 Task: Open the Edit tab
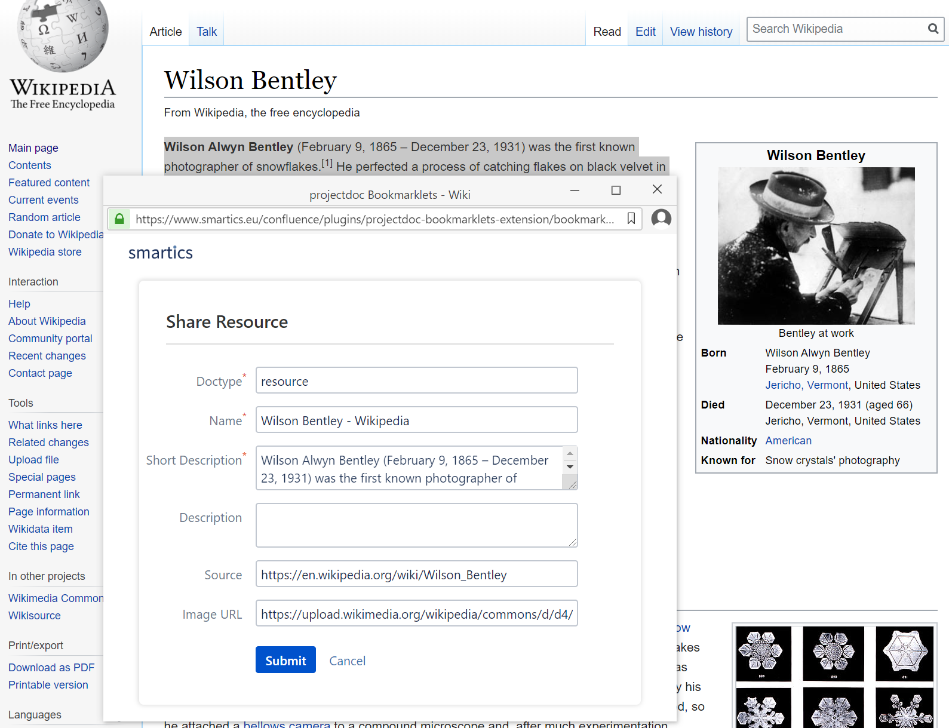click(x=645, y=32)
